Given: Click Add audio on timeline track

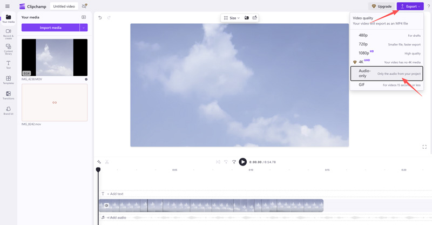Looking at the screenshot, I should 116,217.
